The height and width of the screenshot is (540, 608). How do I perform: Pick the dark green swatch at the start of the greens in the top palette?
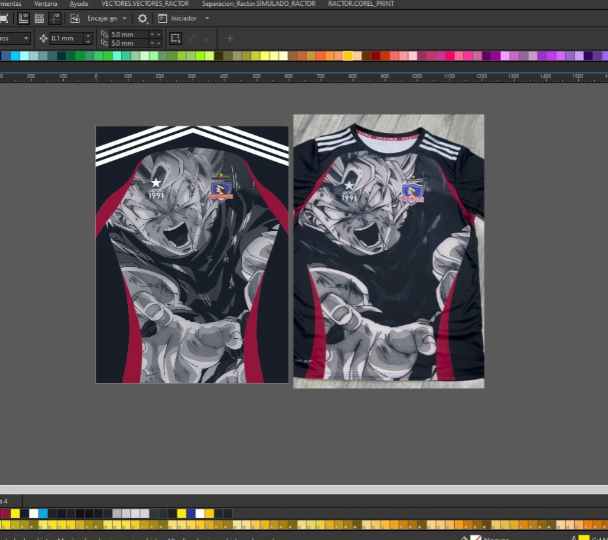point(61,56)
